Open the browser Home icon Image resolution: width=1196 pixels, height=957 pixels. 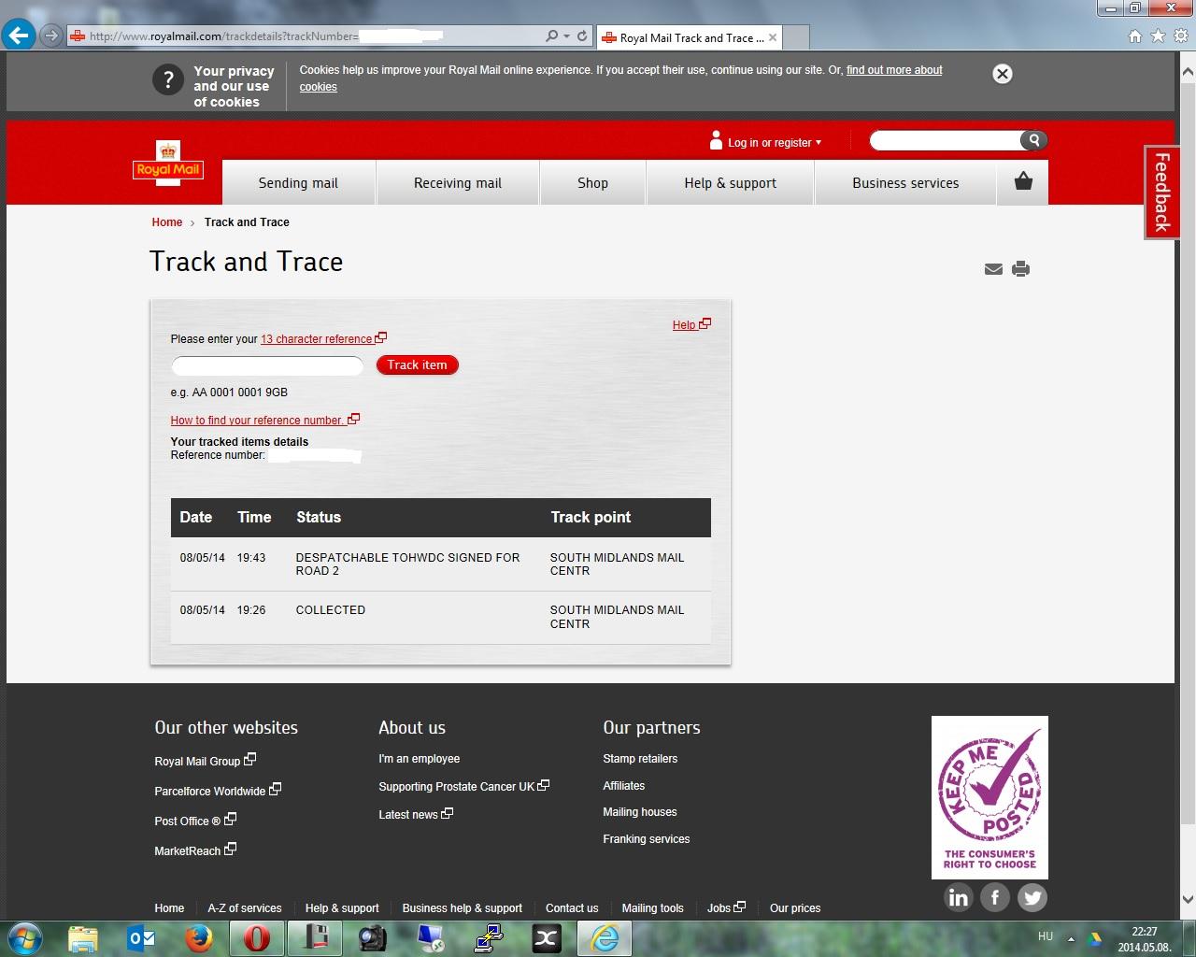pyautogui.click(x=1134, y=36)
